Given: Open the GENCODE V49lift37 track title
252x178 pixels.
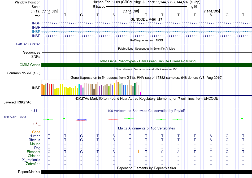Looking at the screenshot, I should [x=146, y=20].
